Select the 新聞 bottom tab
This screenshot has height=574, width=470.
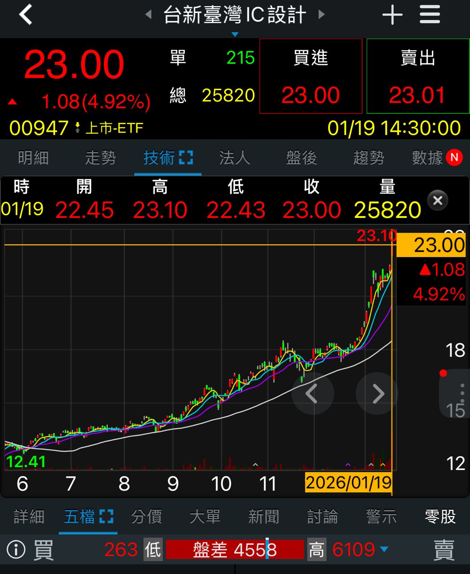point(263,517)
